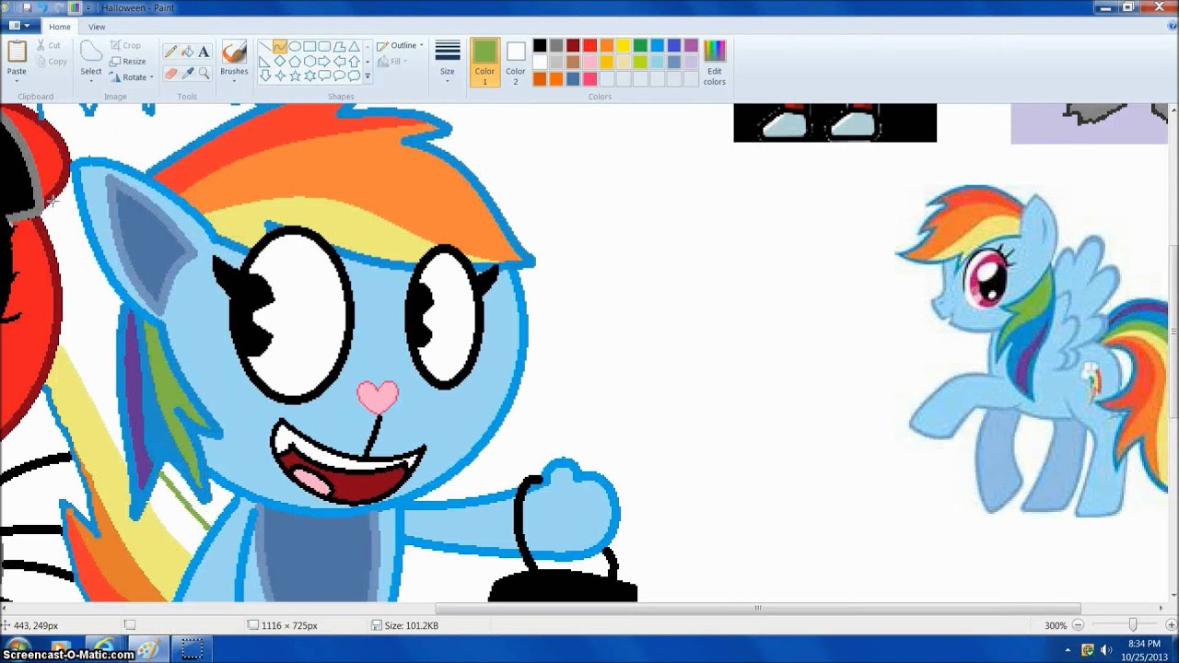Click the horizontal canvas scrollbar
The height and width of the screenshot is (663, 1179).
pyautogui.click(x=757, y=608)
